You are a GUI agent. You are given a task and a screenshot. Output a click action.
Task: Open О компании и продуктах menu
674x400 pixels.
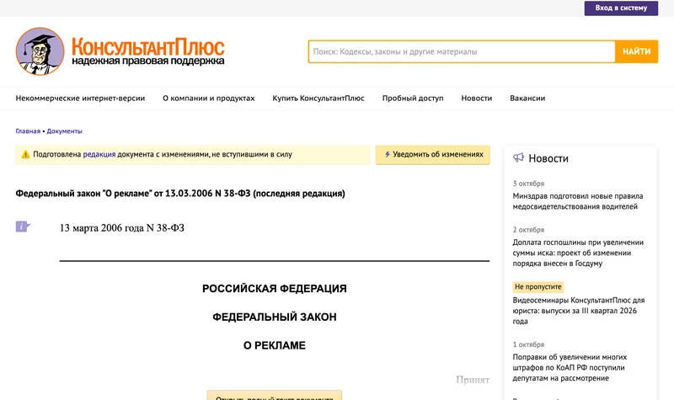tap(208, 98)
